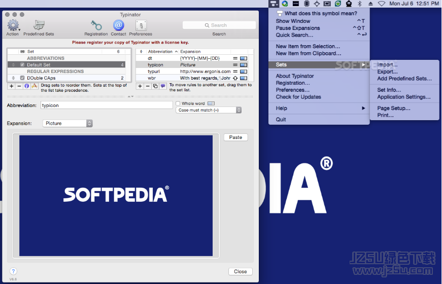Click the Wi-Fi icon in menu bar
Image resolution: width=442 pixels, height=284 pixels.
coord(382,4)
